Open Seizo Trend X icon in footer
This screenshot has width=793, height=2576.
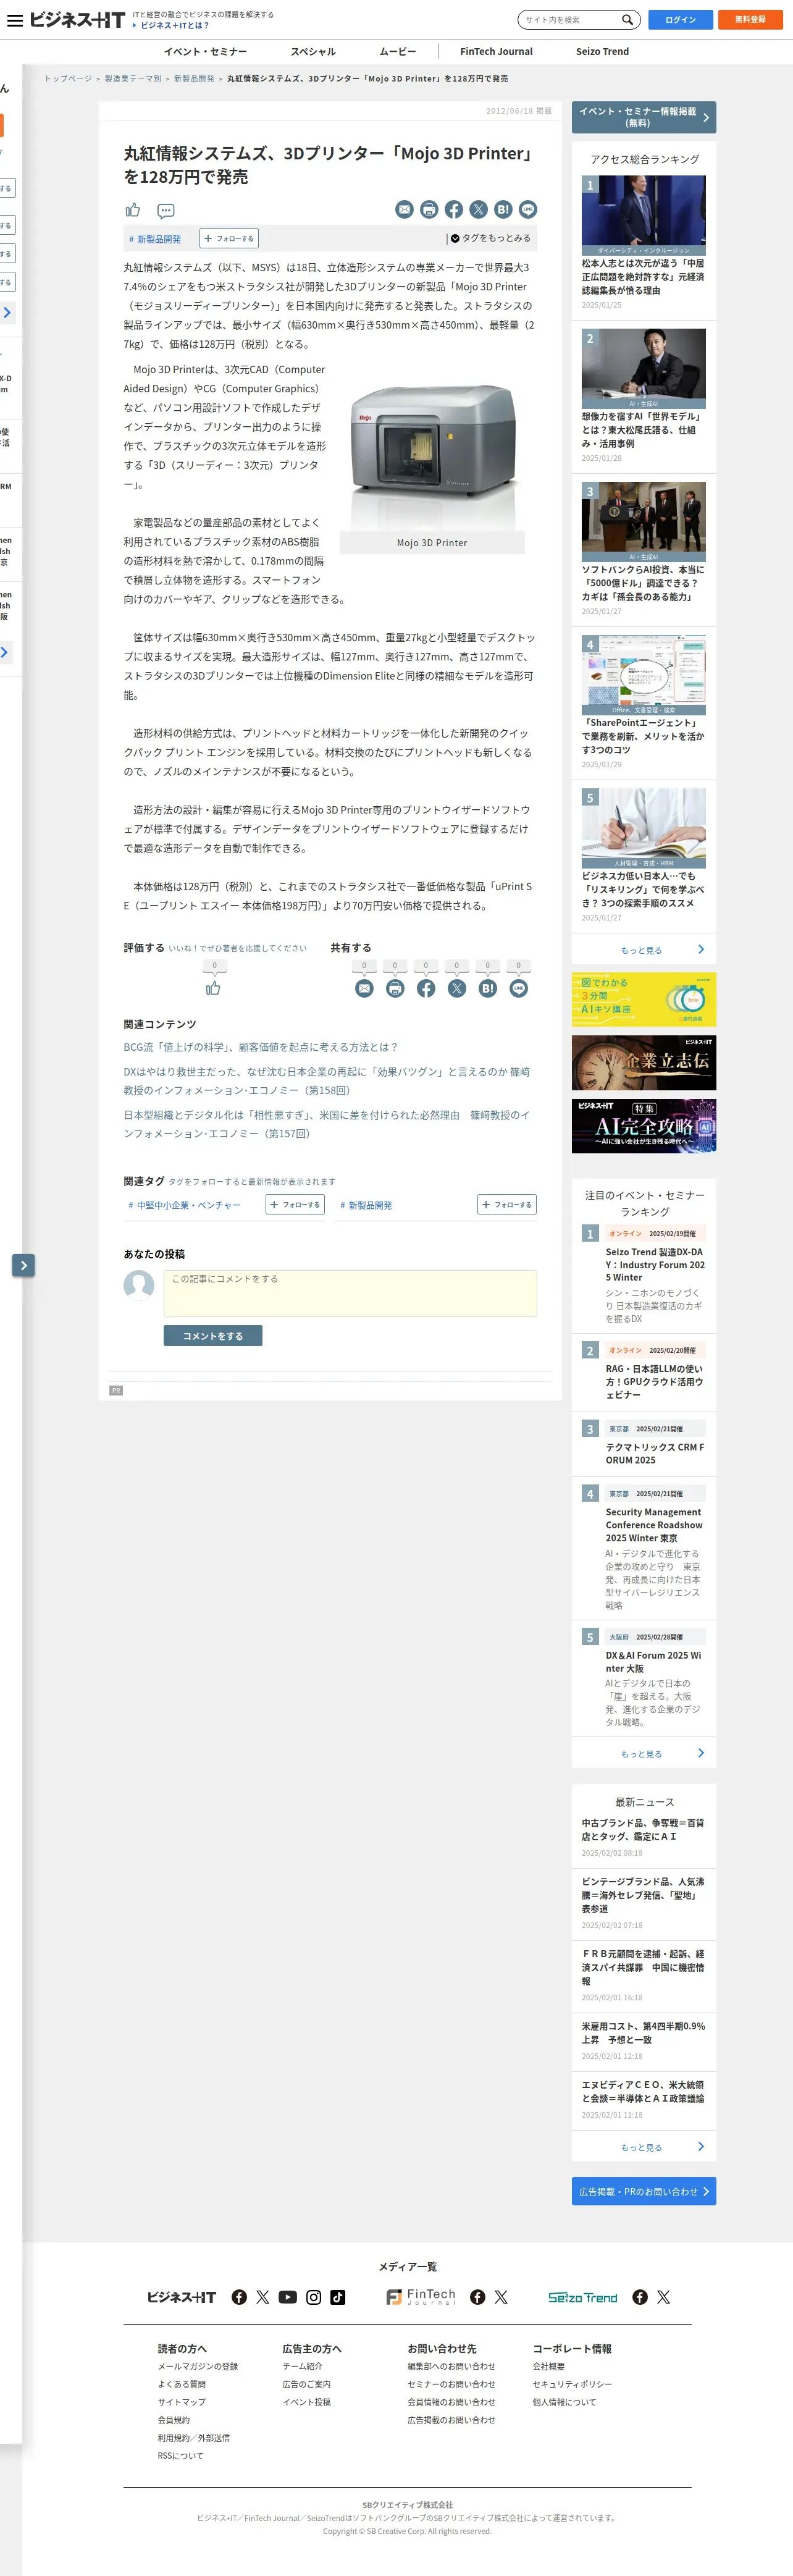(x=663, y=2297)
